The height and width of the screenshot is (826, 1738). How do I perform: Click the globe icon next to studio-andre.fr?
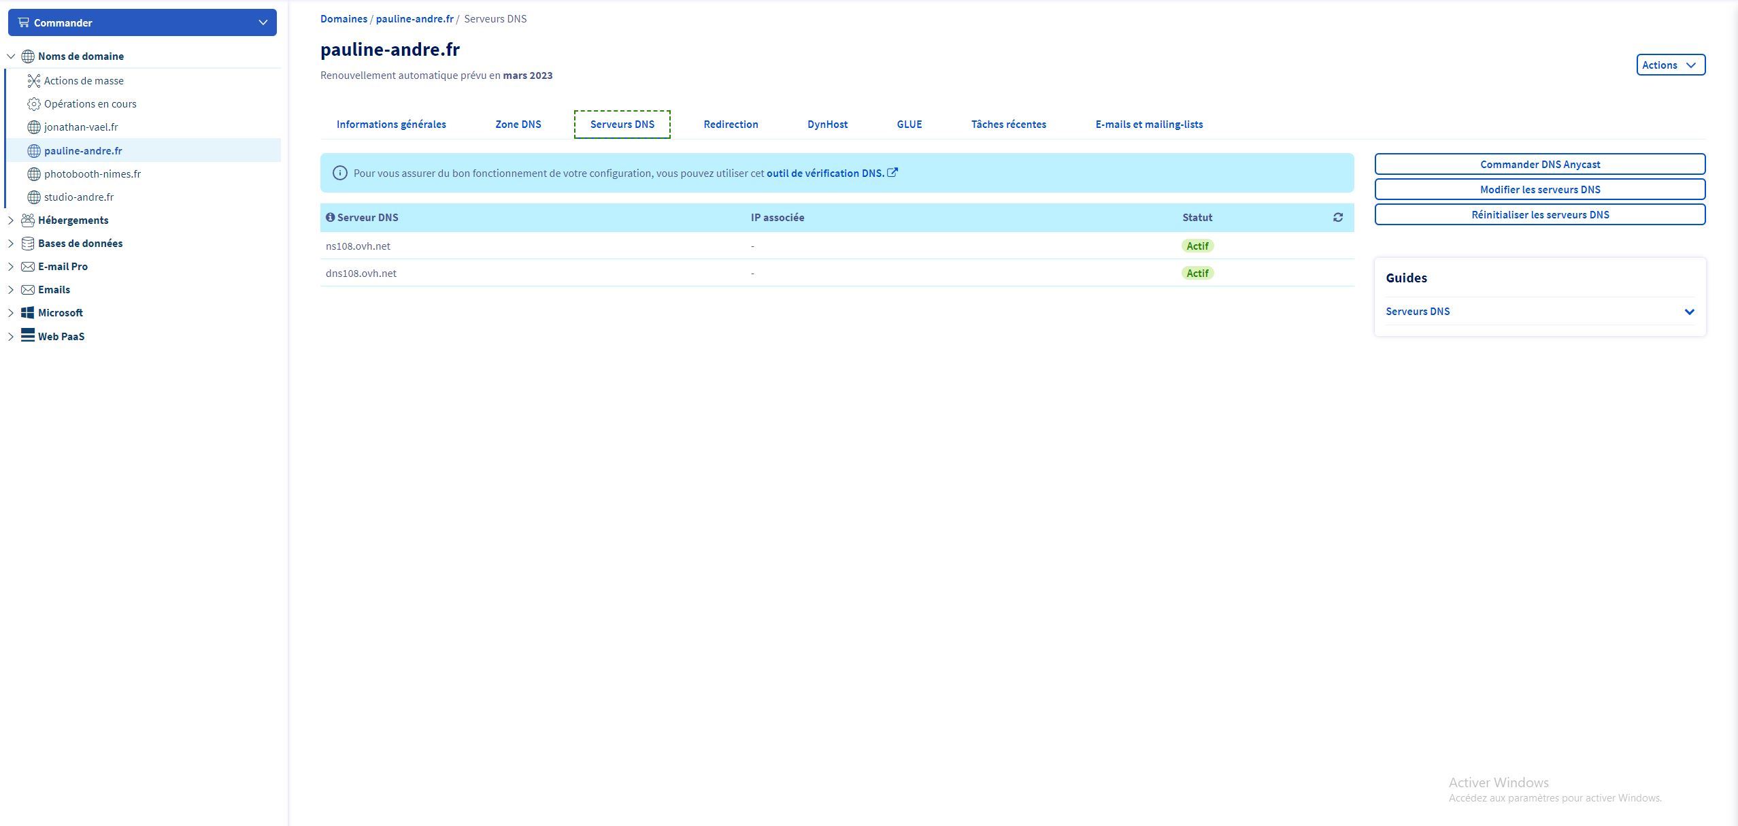(33, 197)
